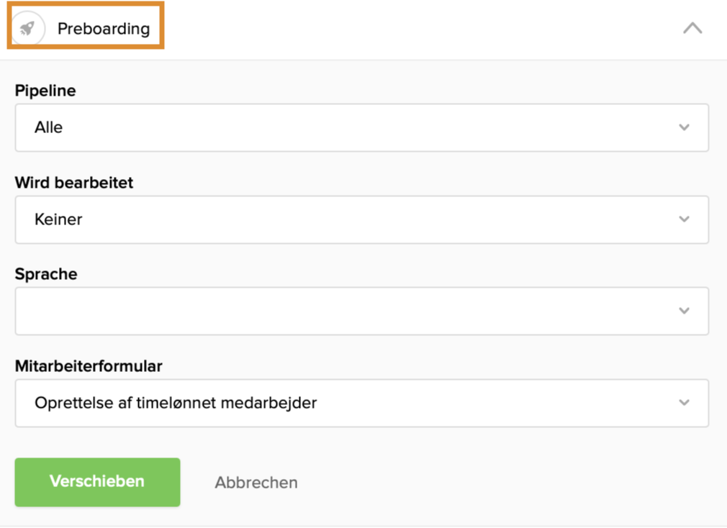Viewport: 727px width, 528px height.
Task: Cancel with the Abbrechen link
Action: (x=256, y=483)
